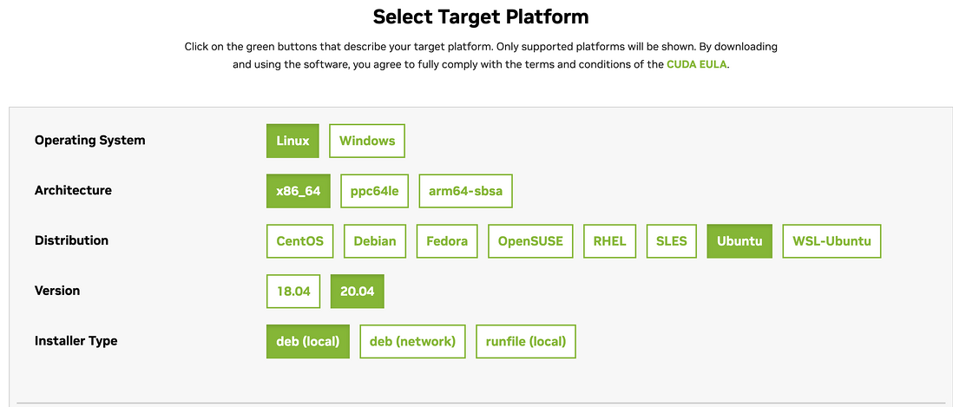
Task: Pick the ppc64le architecture option
Action: coord(374,191)
